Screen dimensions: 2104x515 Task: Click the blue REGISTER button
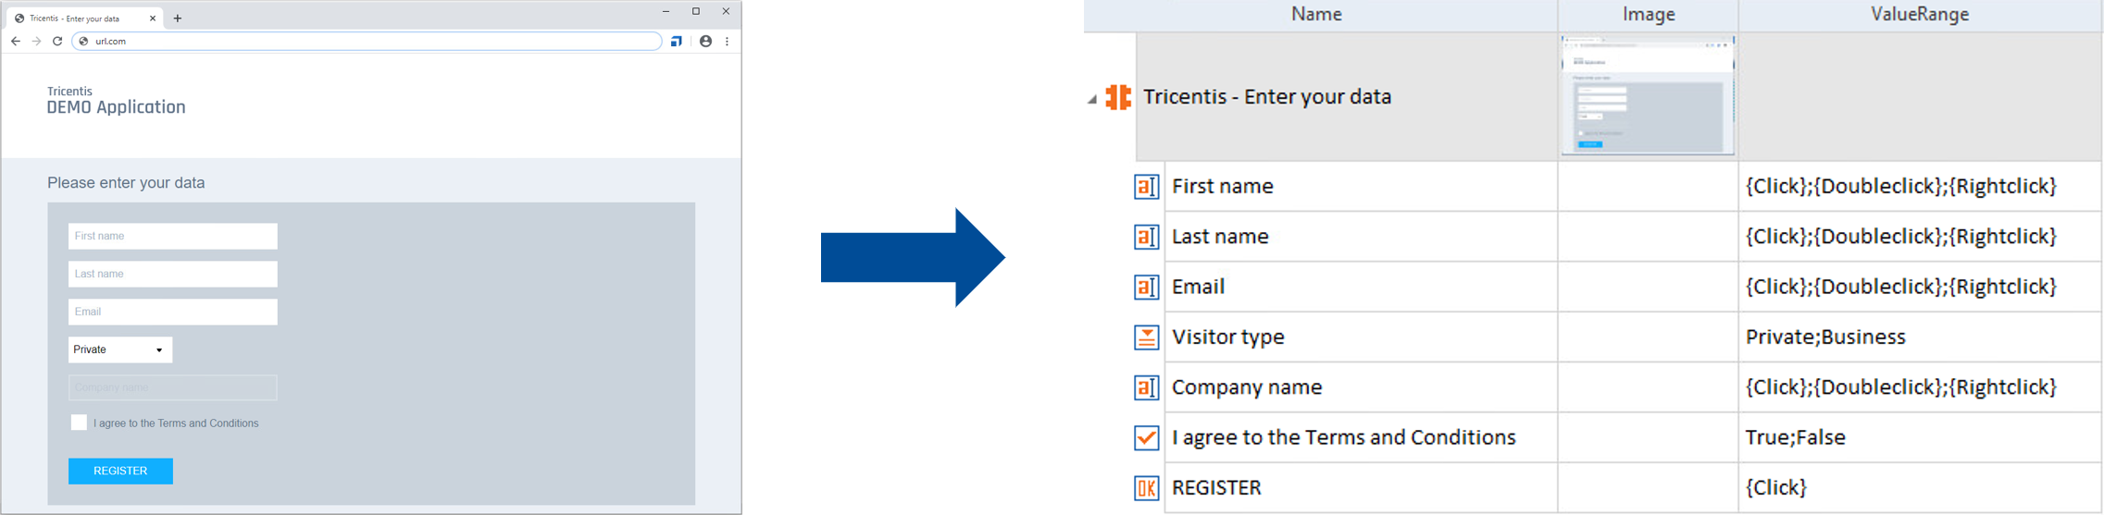(x=120, y=471)
